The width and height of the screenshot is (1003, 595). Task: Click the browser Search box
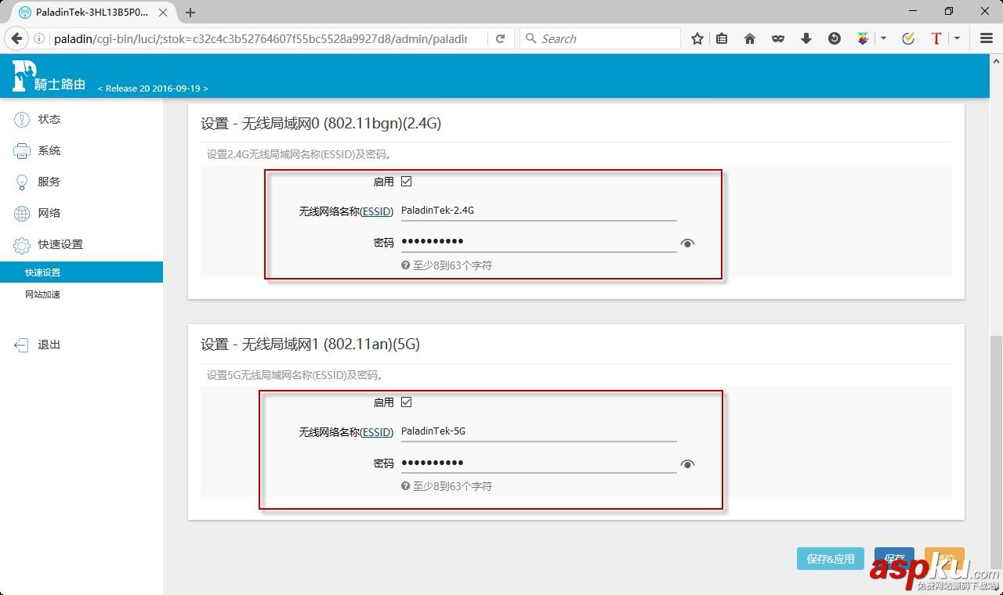(x=600, y=38)
